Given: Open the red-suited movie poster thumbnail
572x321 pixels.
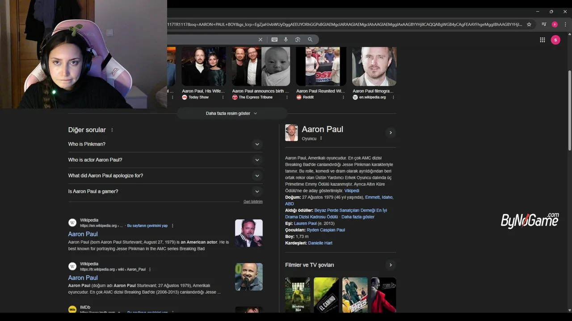Looking at the screenshot, I should (x=383, y=295).
